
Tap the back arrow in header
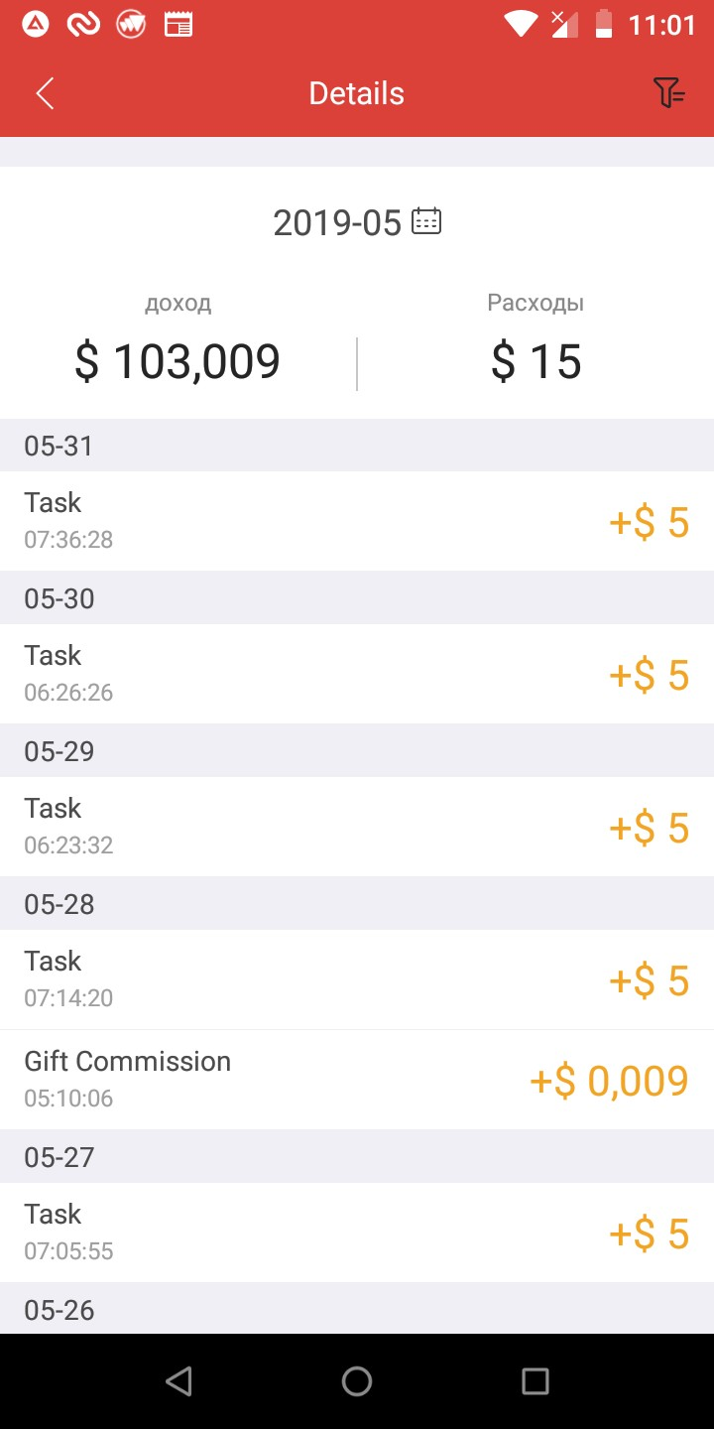point(45,94)
